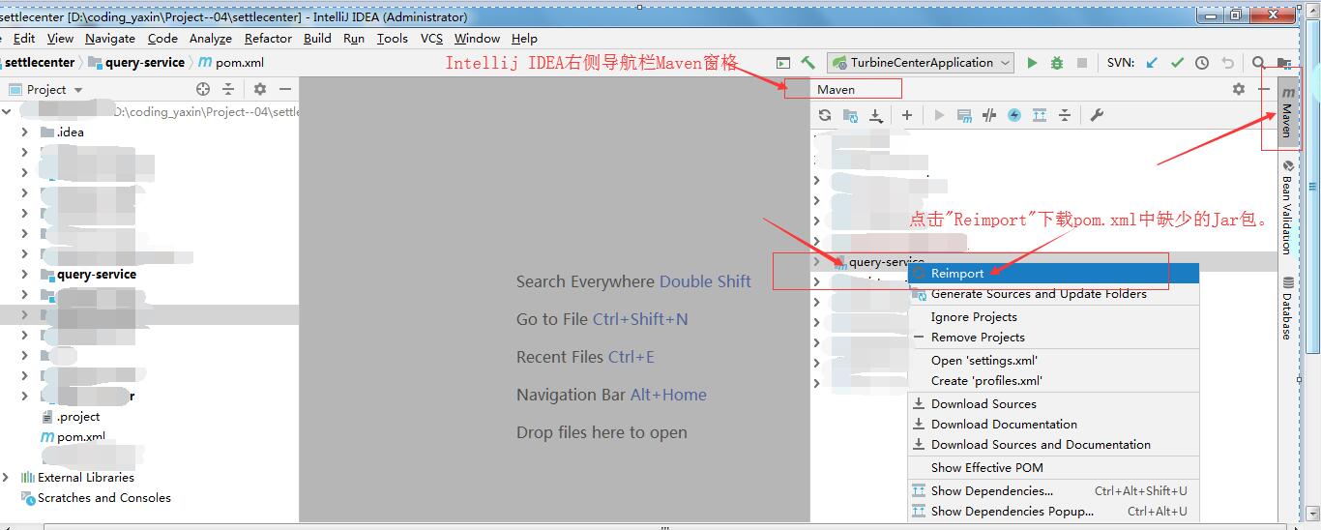Click the SVN Update Project arrow icon
The width and height of the screenshot is (1321, 530).
coord(1152,62)
